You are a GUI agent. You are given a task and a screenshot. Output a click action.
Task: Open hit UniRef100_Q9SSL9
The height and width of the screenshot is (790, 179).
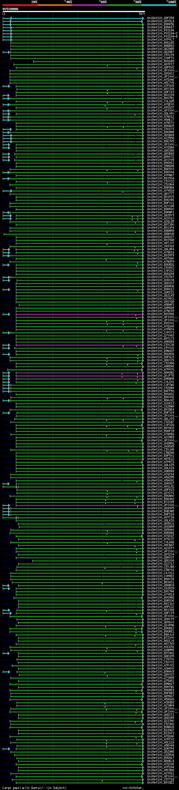coord(161,21)
